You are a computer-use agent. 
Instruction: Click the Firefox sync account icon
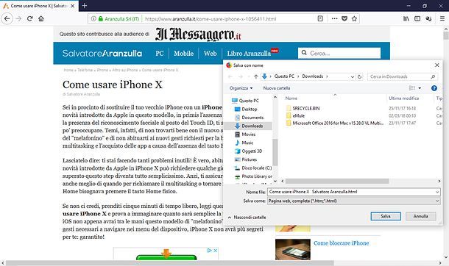428,18
